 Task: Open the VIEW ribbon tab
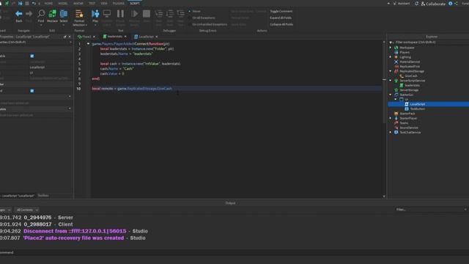[104, 3]
